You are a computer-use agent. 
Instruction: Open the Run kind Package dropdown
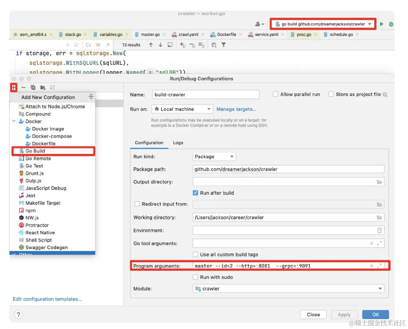coord(214,157)
